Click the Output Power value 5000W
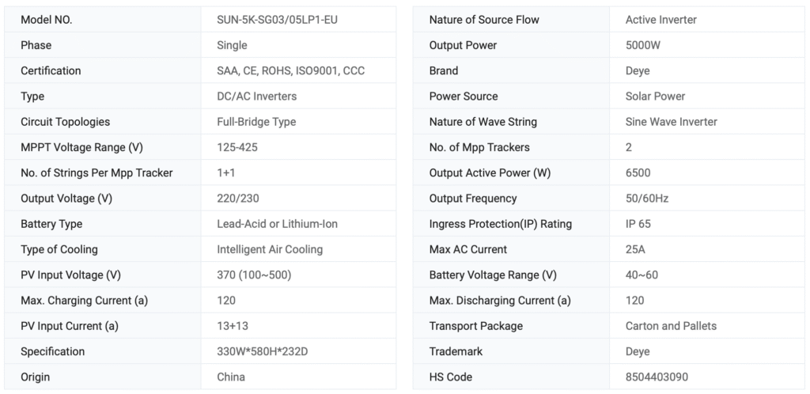Viewport: 810px width, 394px height. click(x=643, y=45)
